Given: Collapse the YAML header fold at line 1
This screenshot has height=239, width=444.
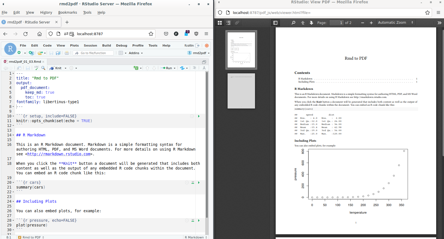Looking at the screenshot, I should pyautogui.click(x=13, y=74).
